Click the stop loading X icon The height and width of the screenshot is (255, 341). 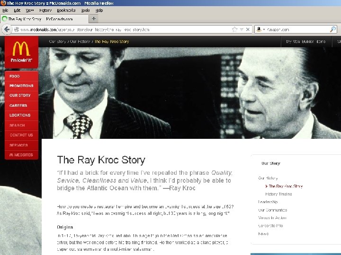[248, 29]
